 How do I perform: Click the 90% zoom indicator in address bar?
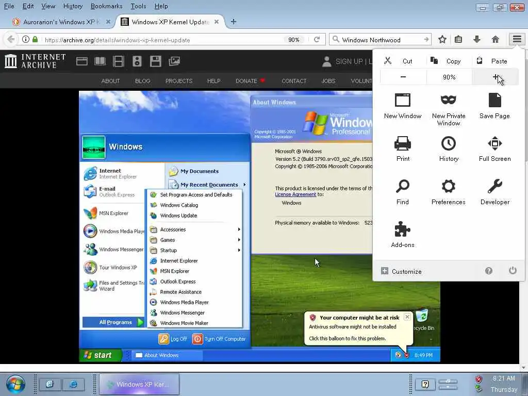[293, 40]
